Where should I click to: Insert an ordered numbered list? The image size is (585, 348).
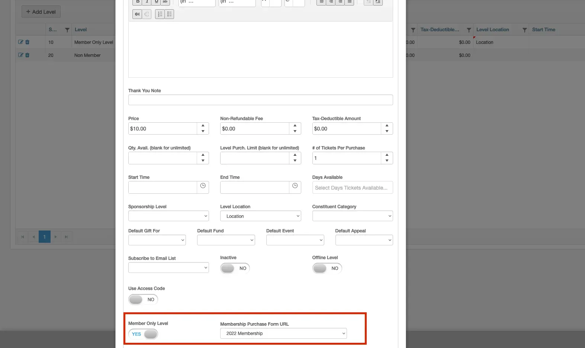pyautogui.click(x=160, y=14)
